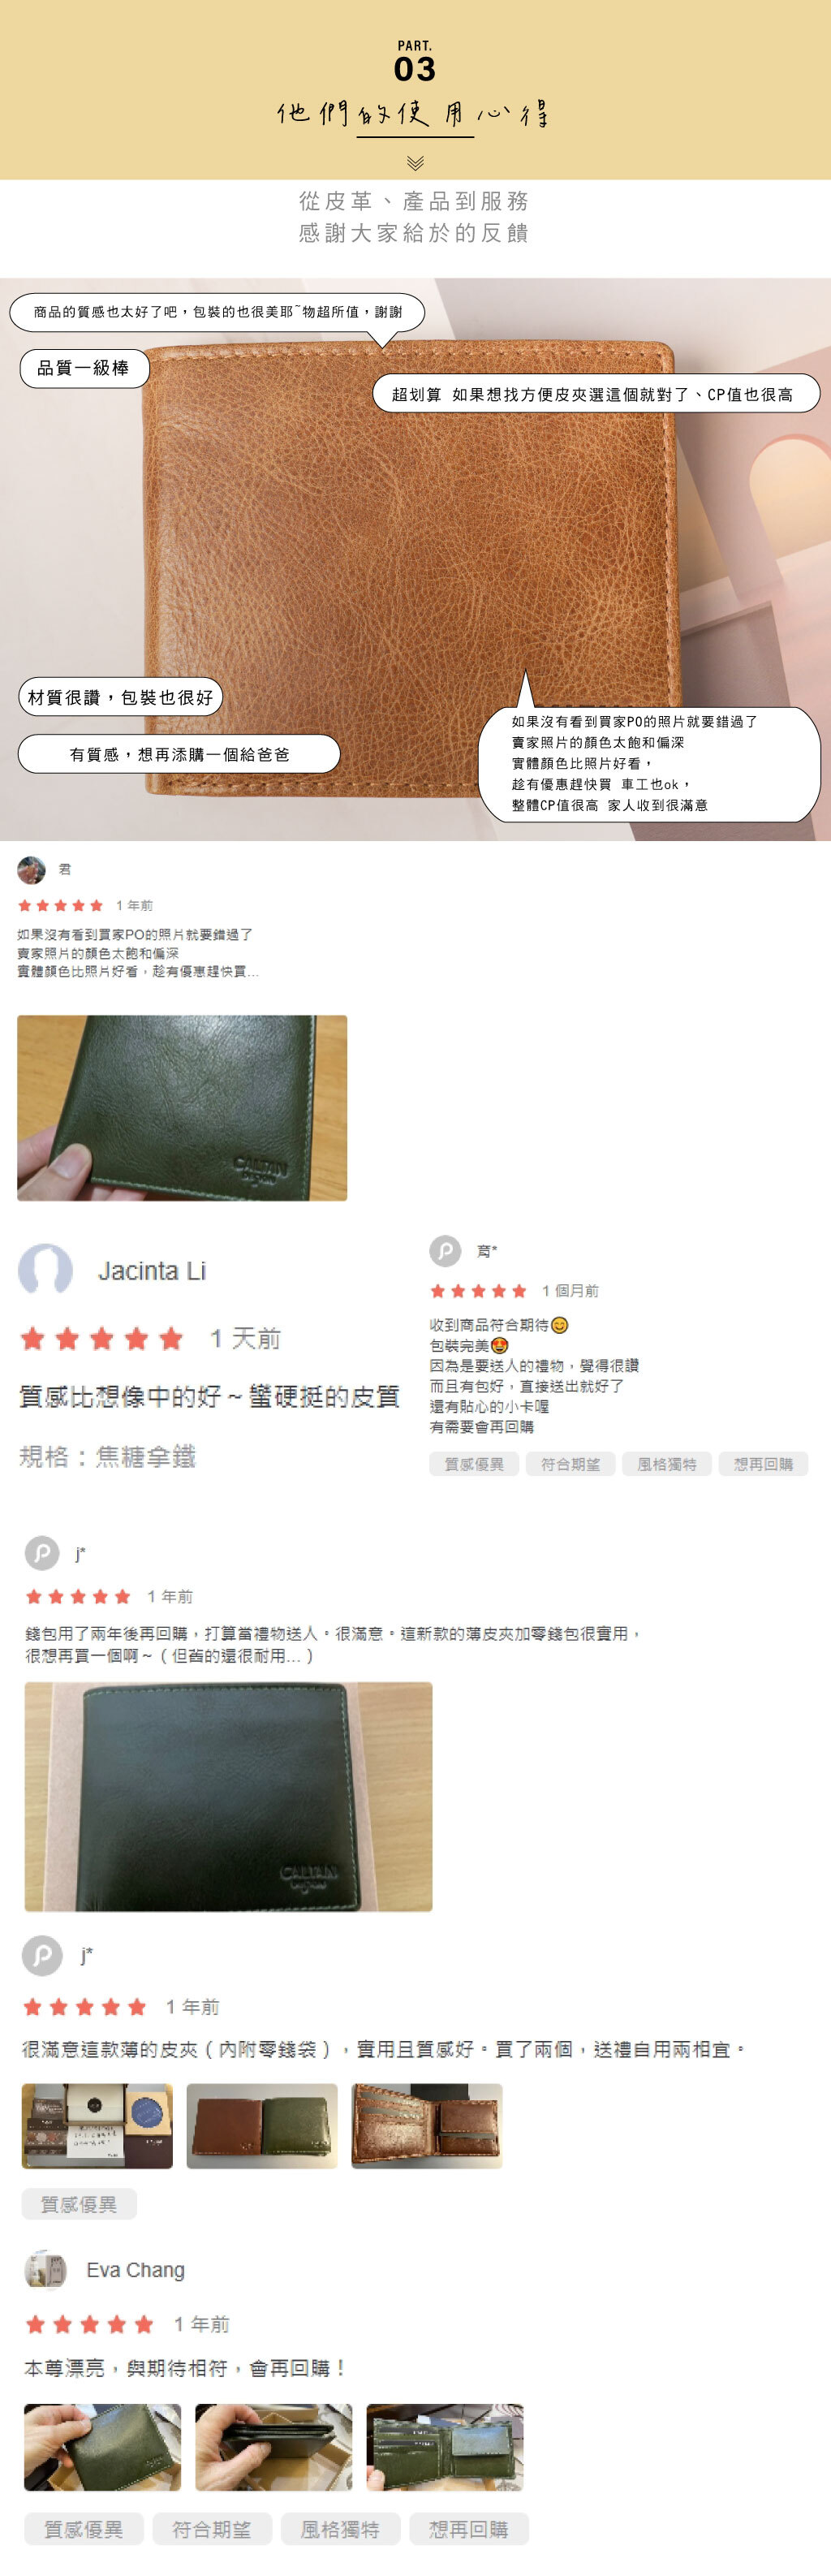Click Eva Chang's profile avatar
The height and width of the screenshot is (2576, 831).
[45, 2270]
